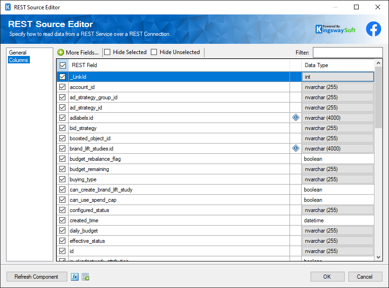Uncheck the budget_rebalance_flag checkbox

pos(62,159)
